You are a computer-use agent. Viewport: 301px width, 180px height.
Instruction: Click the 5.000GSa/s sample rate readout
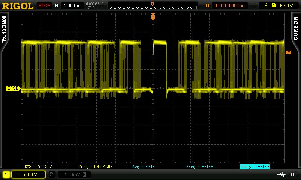click(95, 4)
